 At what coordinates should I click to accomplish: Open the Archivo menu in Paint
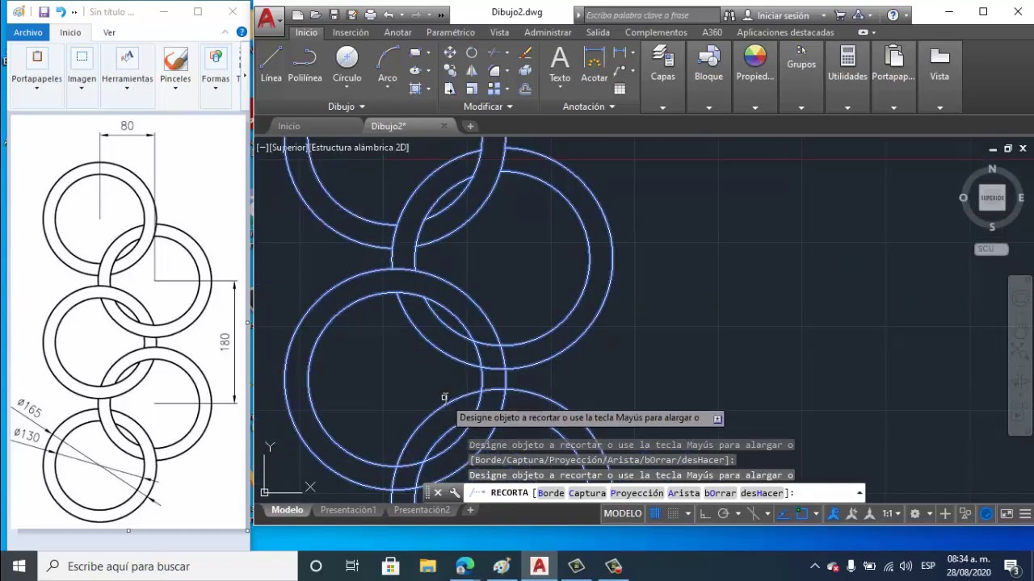point(27,32)
